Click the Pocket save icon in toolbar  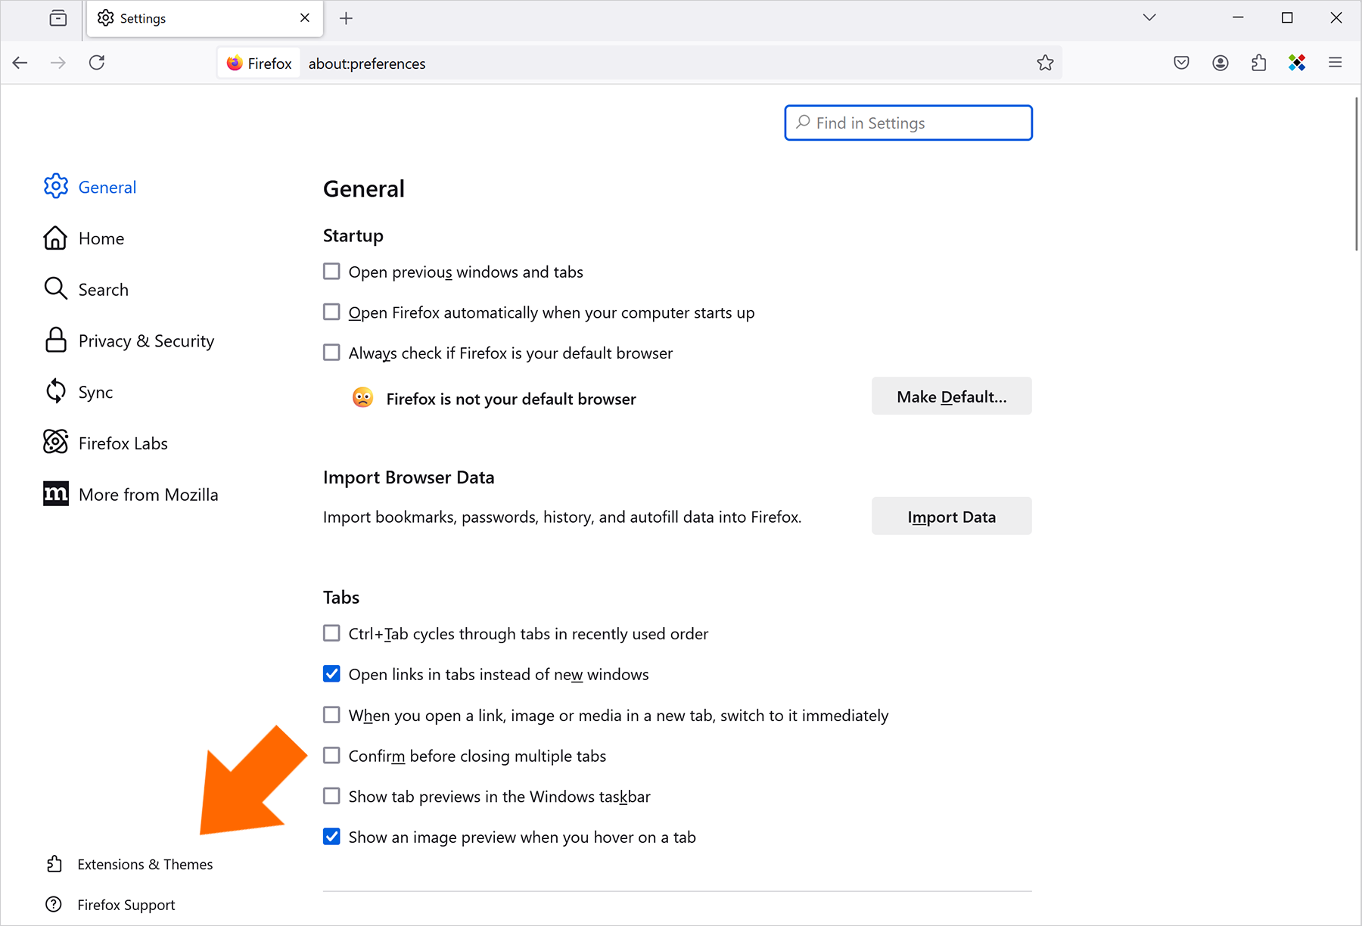pyautogui.click(x=1181, y=63)
